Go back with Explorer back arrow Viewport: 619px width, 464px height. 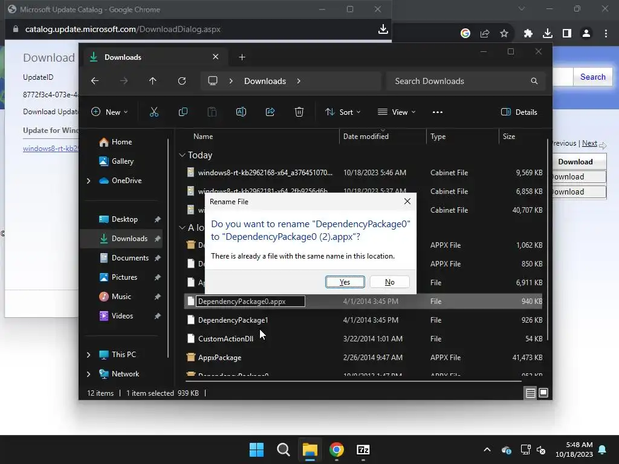(x=95, y=81)
